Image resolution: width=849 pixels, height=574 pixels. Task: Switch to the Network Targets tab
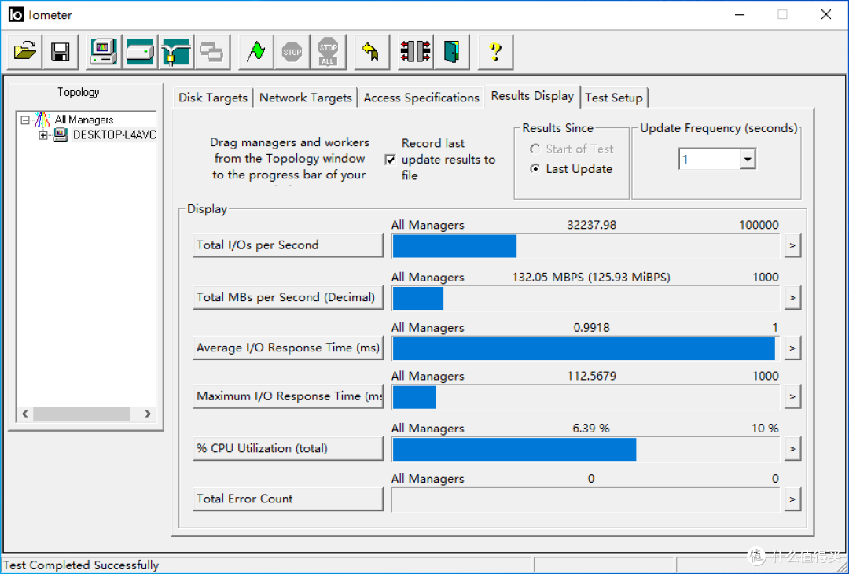pyautogui.click(x=305, y=98)
